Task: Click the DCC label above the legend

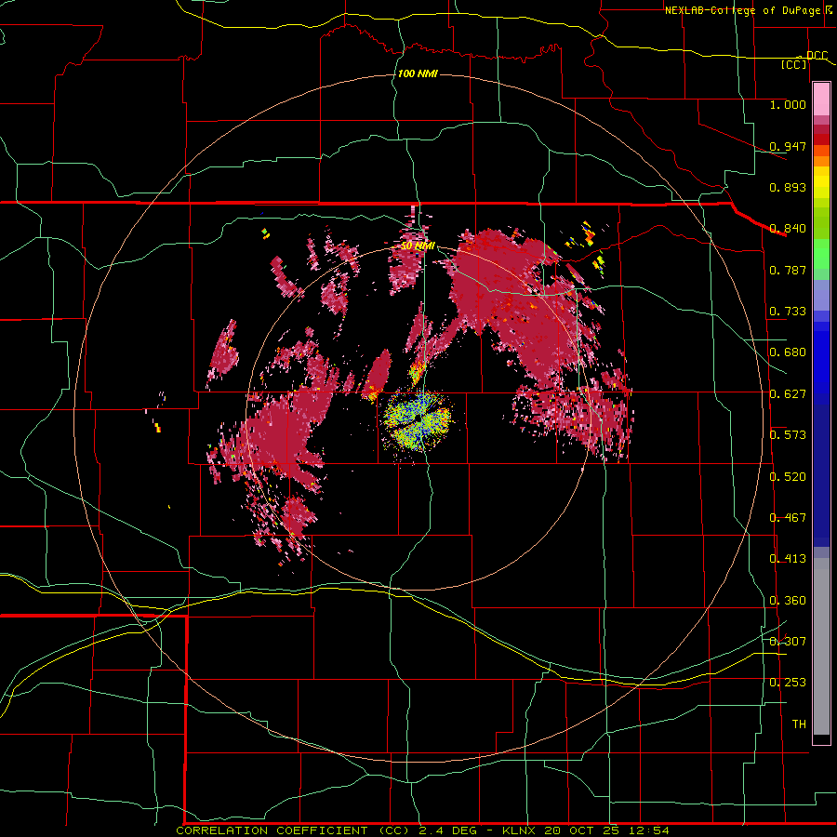Action: [x=817, y=56]
